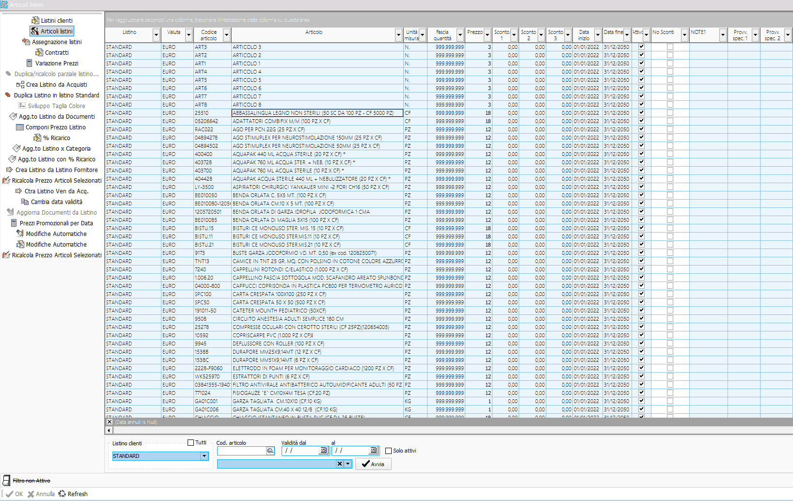
Task: Click the Crea Listino da Listino Fornitore arrow icon
Action: click(x=9, y=170)
